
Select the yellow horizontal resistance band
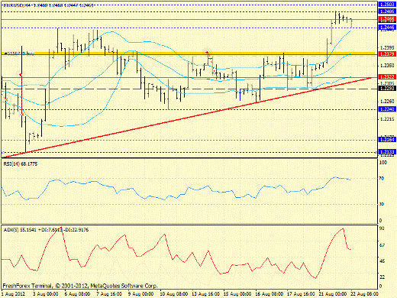coord(189,53)
